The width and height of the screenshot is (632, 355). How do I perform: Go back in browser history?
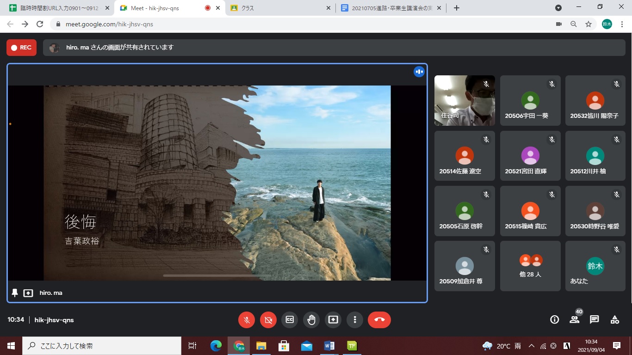point(10,24)
